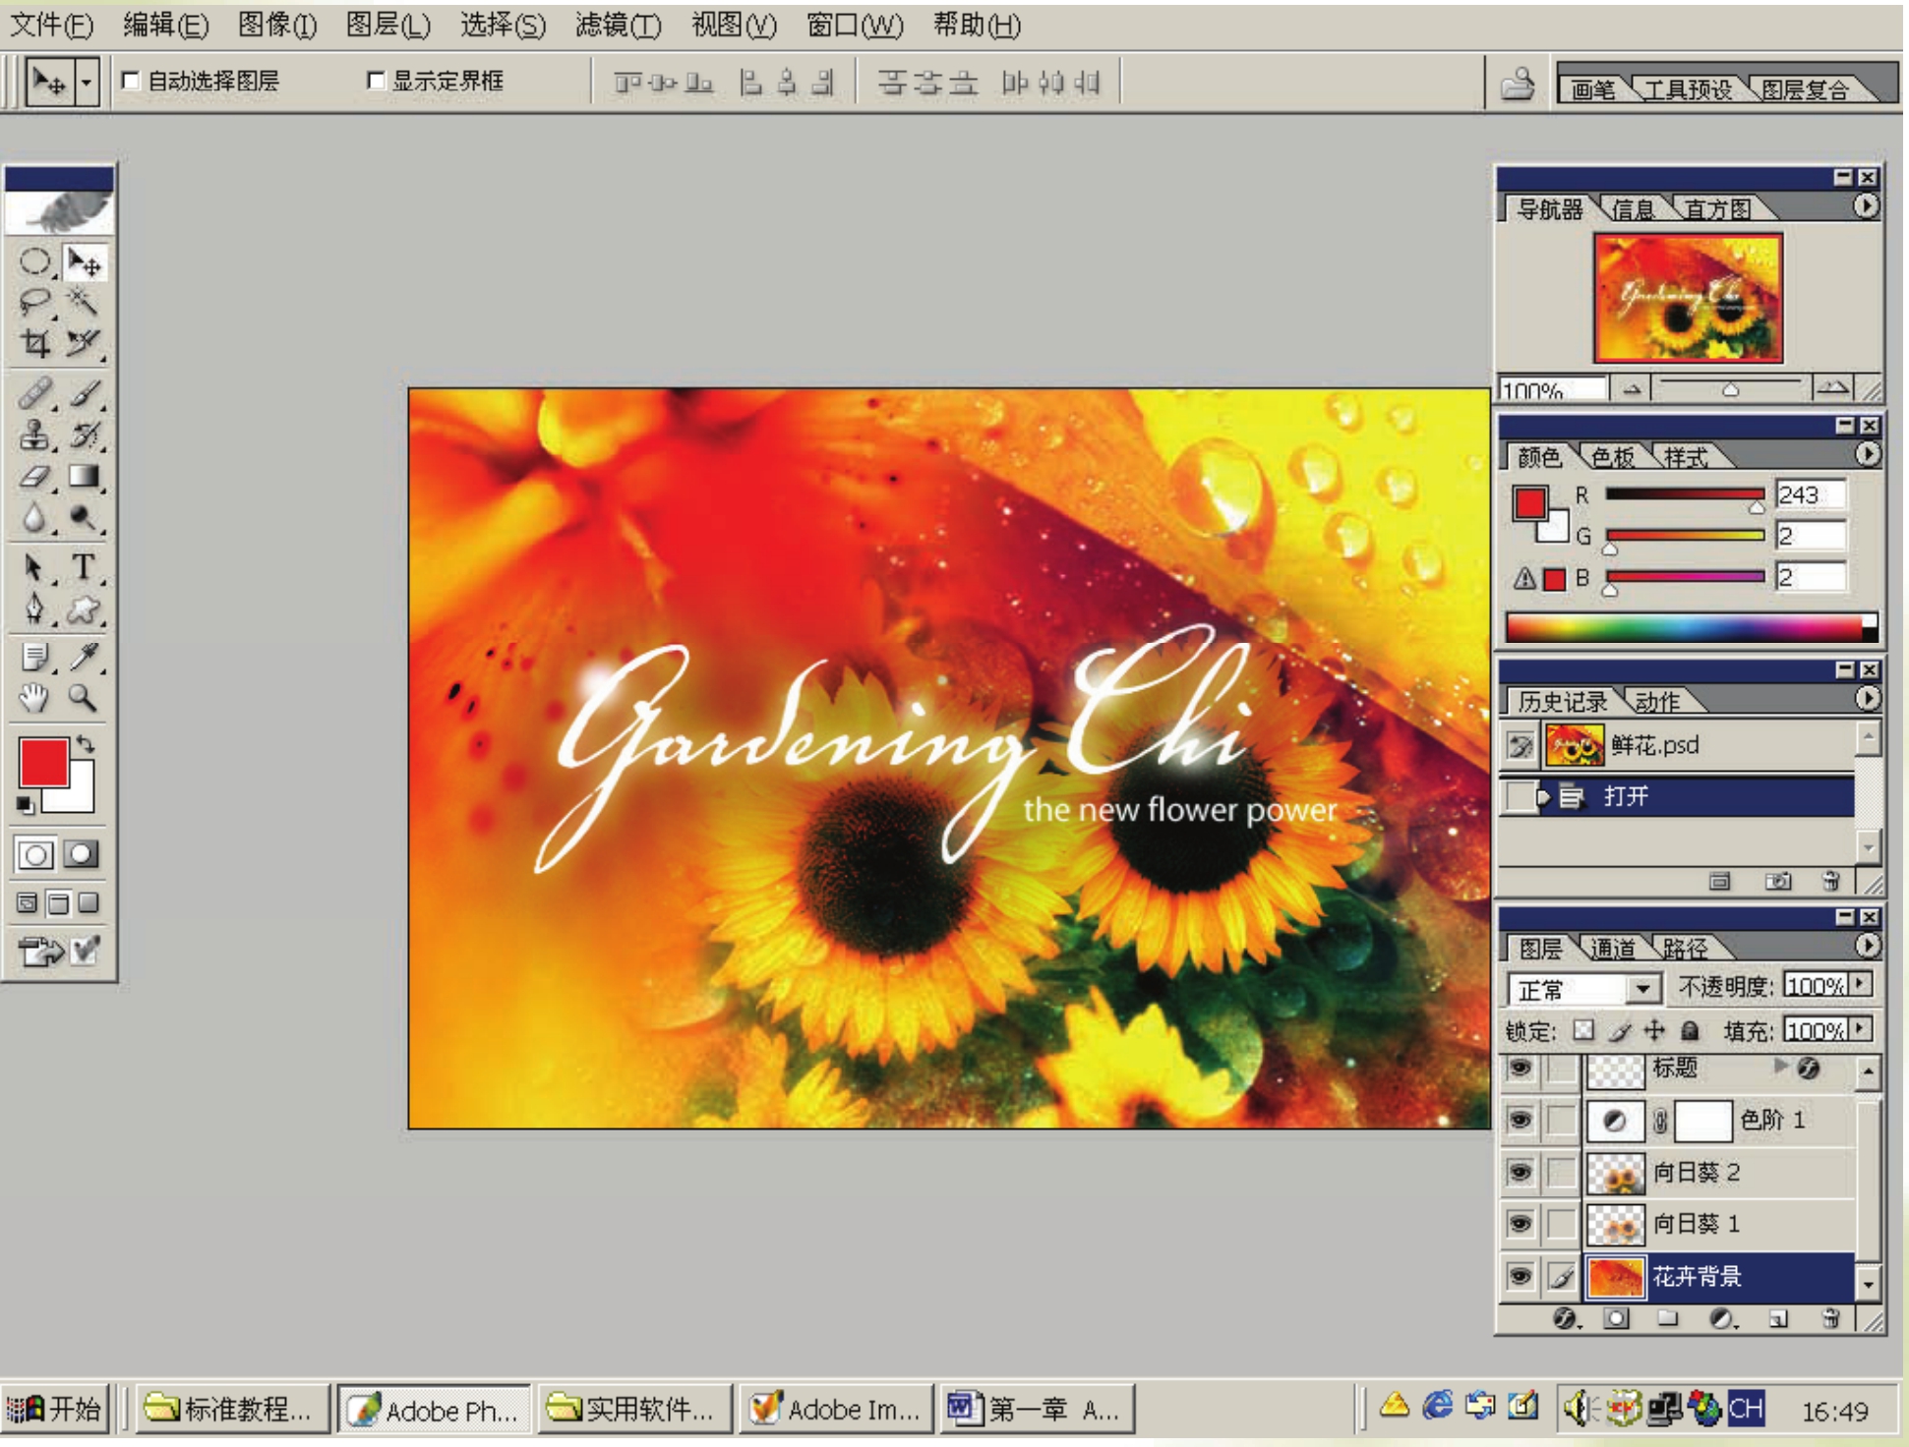
Task: Enable 显示定界框 checkbox
Action: tap(376, 81)
